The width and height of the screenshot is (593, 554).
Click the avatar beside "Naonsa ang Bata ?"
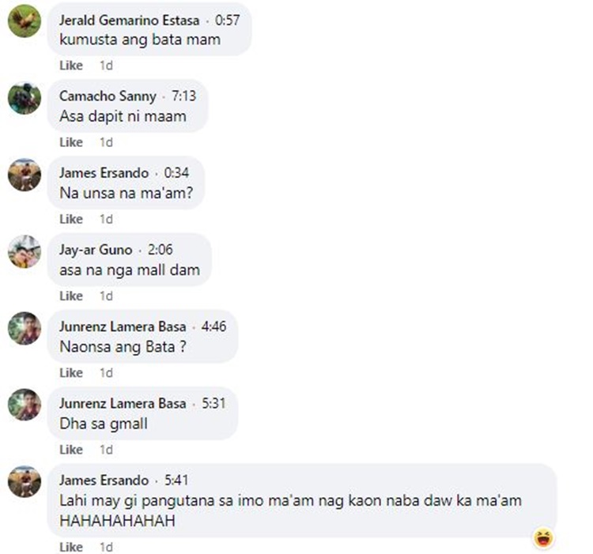[x=25, y=329]
